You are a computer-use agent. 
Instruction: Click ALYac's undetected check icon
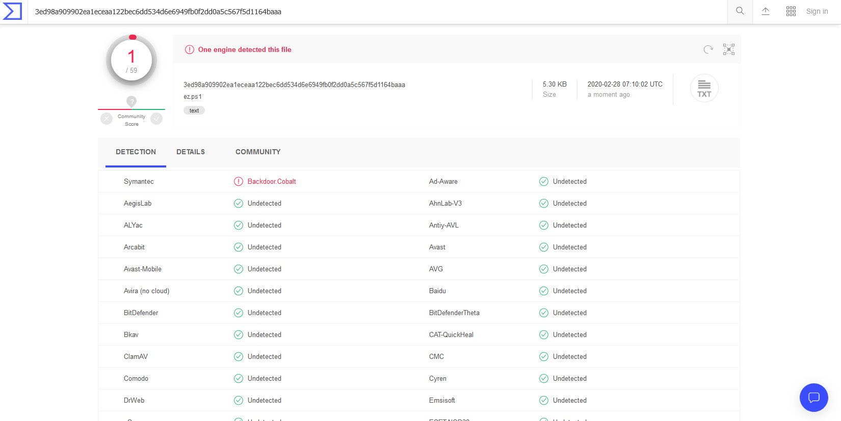[239, 225]
